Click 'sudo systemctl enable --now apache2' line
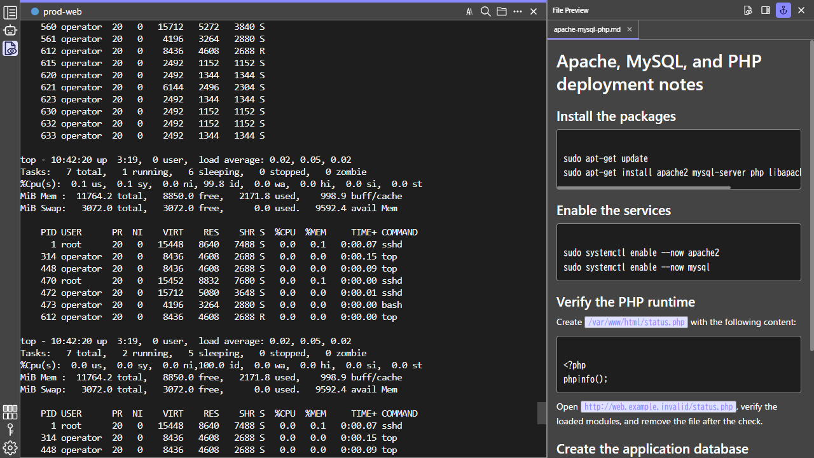The height and width of the screenshot is (458, 814). [641, 253]
